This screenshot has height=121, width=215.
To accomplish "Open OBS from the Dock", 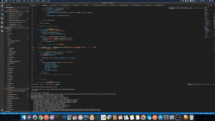I will pos(178,118).
